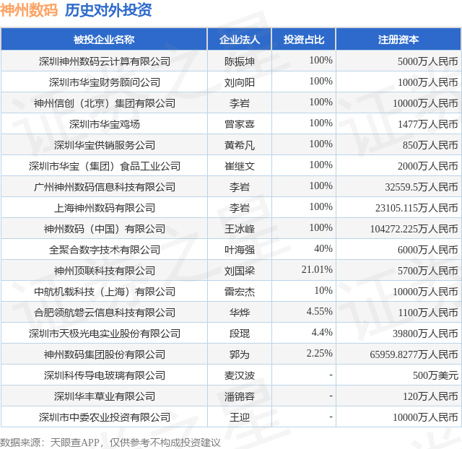462x449 pixels.
Task: Select legal person 黄希凡
Action: click(240, 145)
